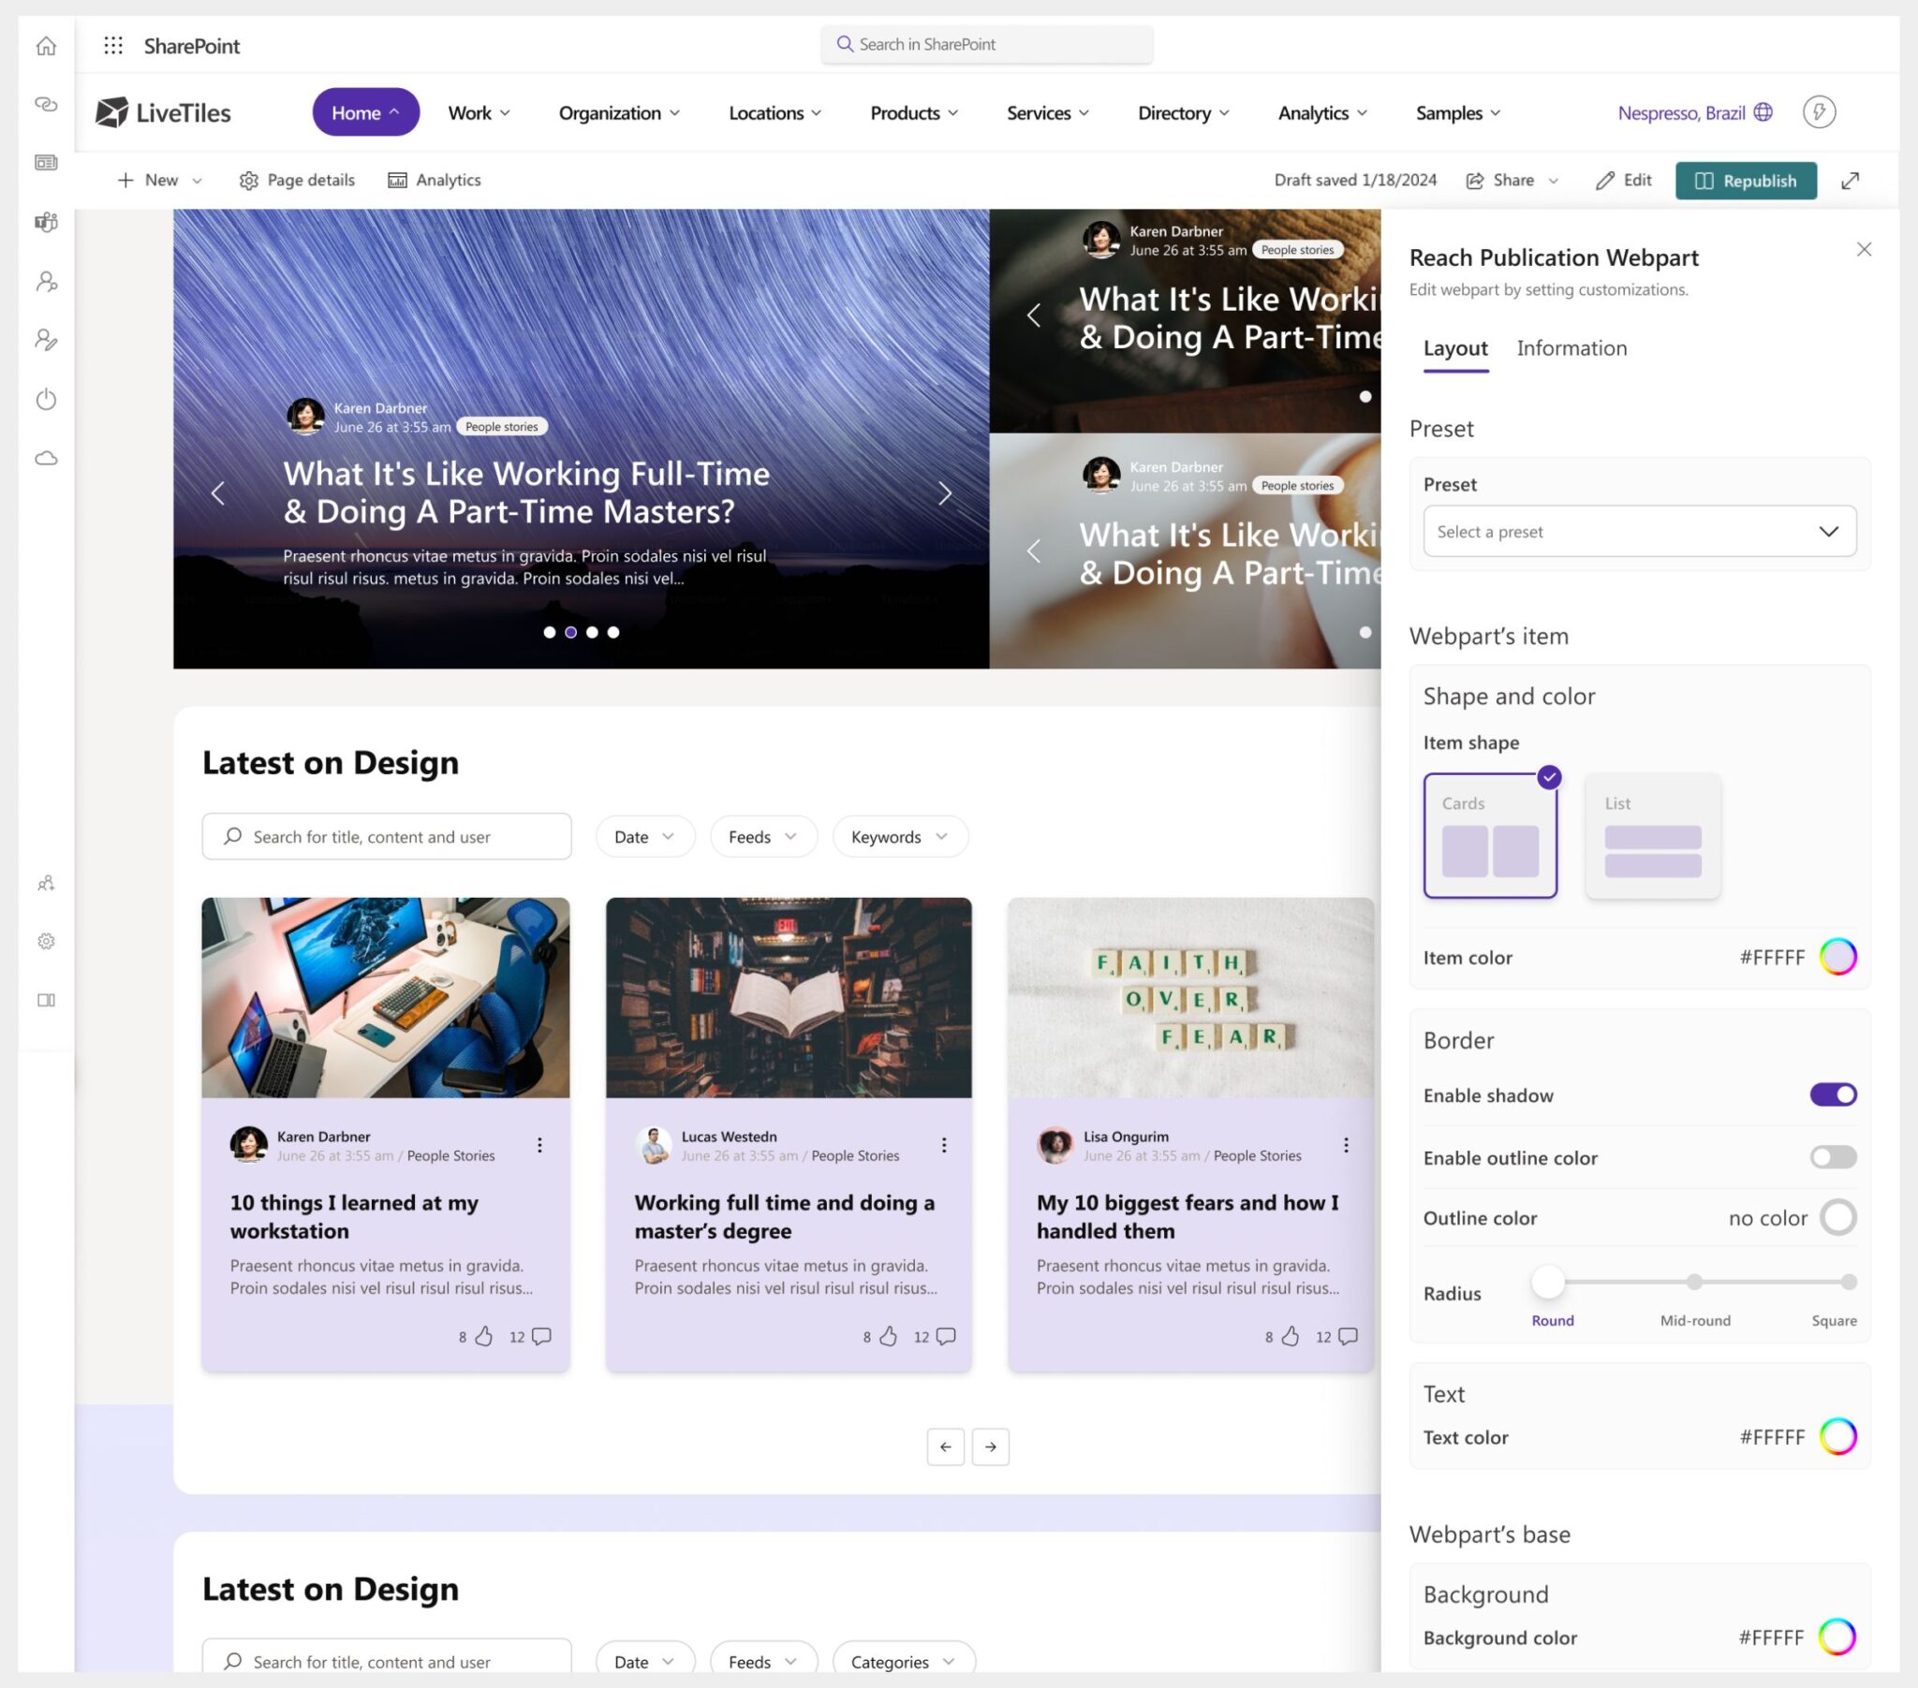1918x1688 pixels.
Task: Click the people/contacts icon in sidebar
Action: (46, 279)
